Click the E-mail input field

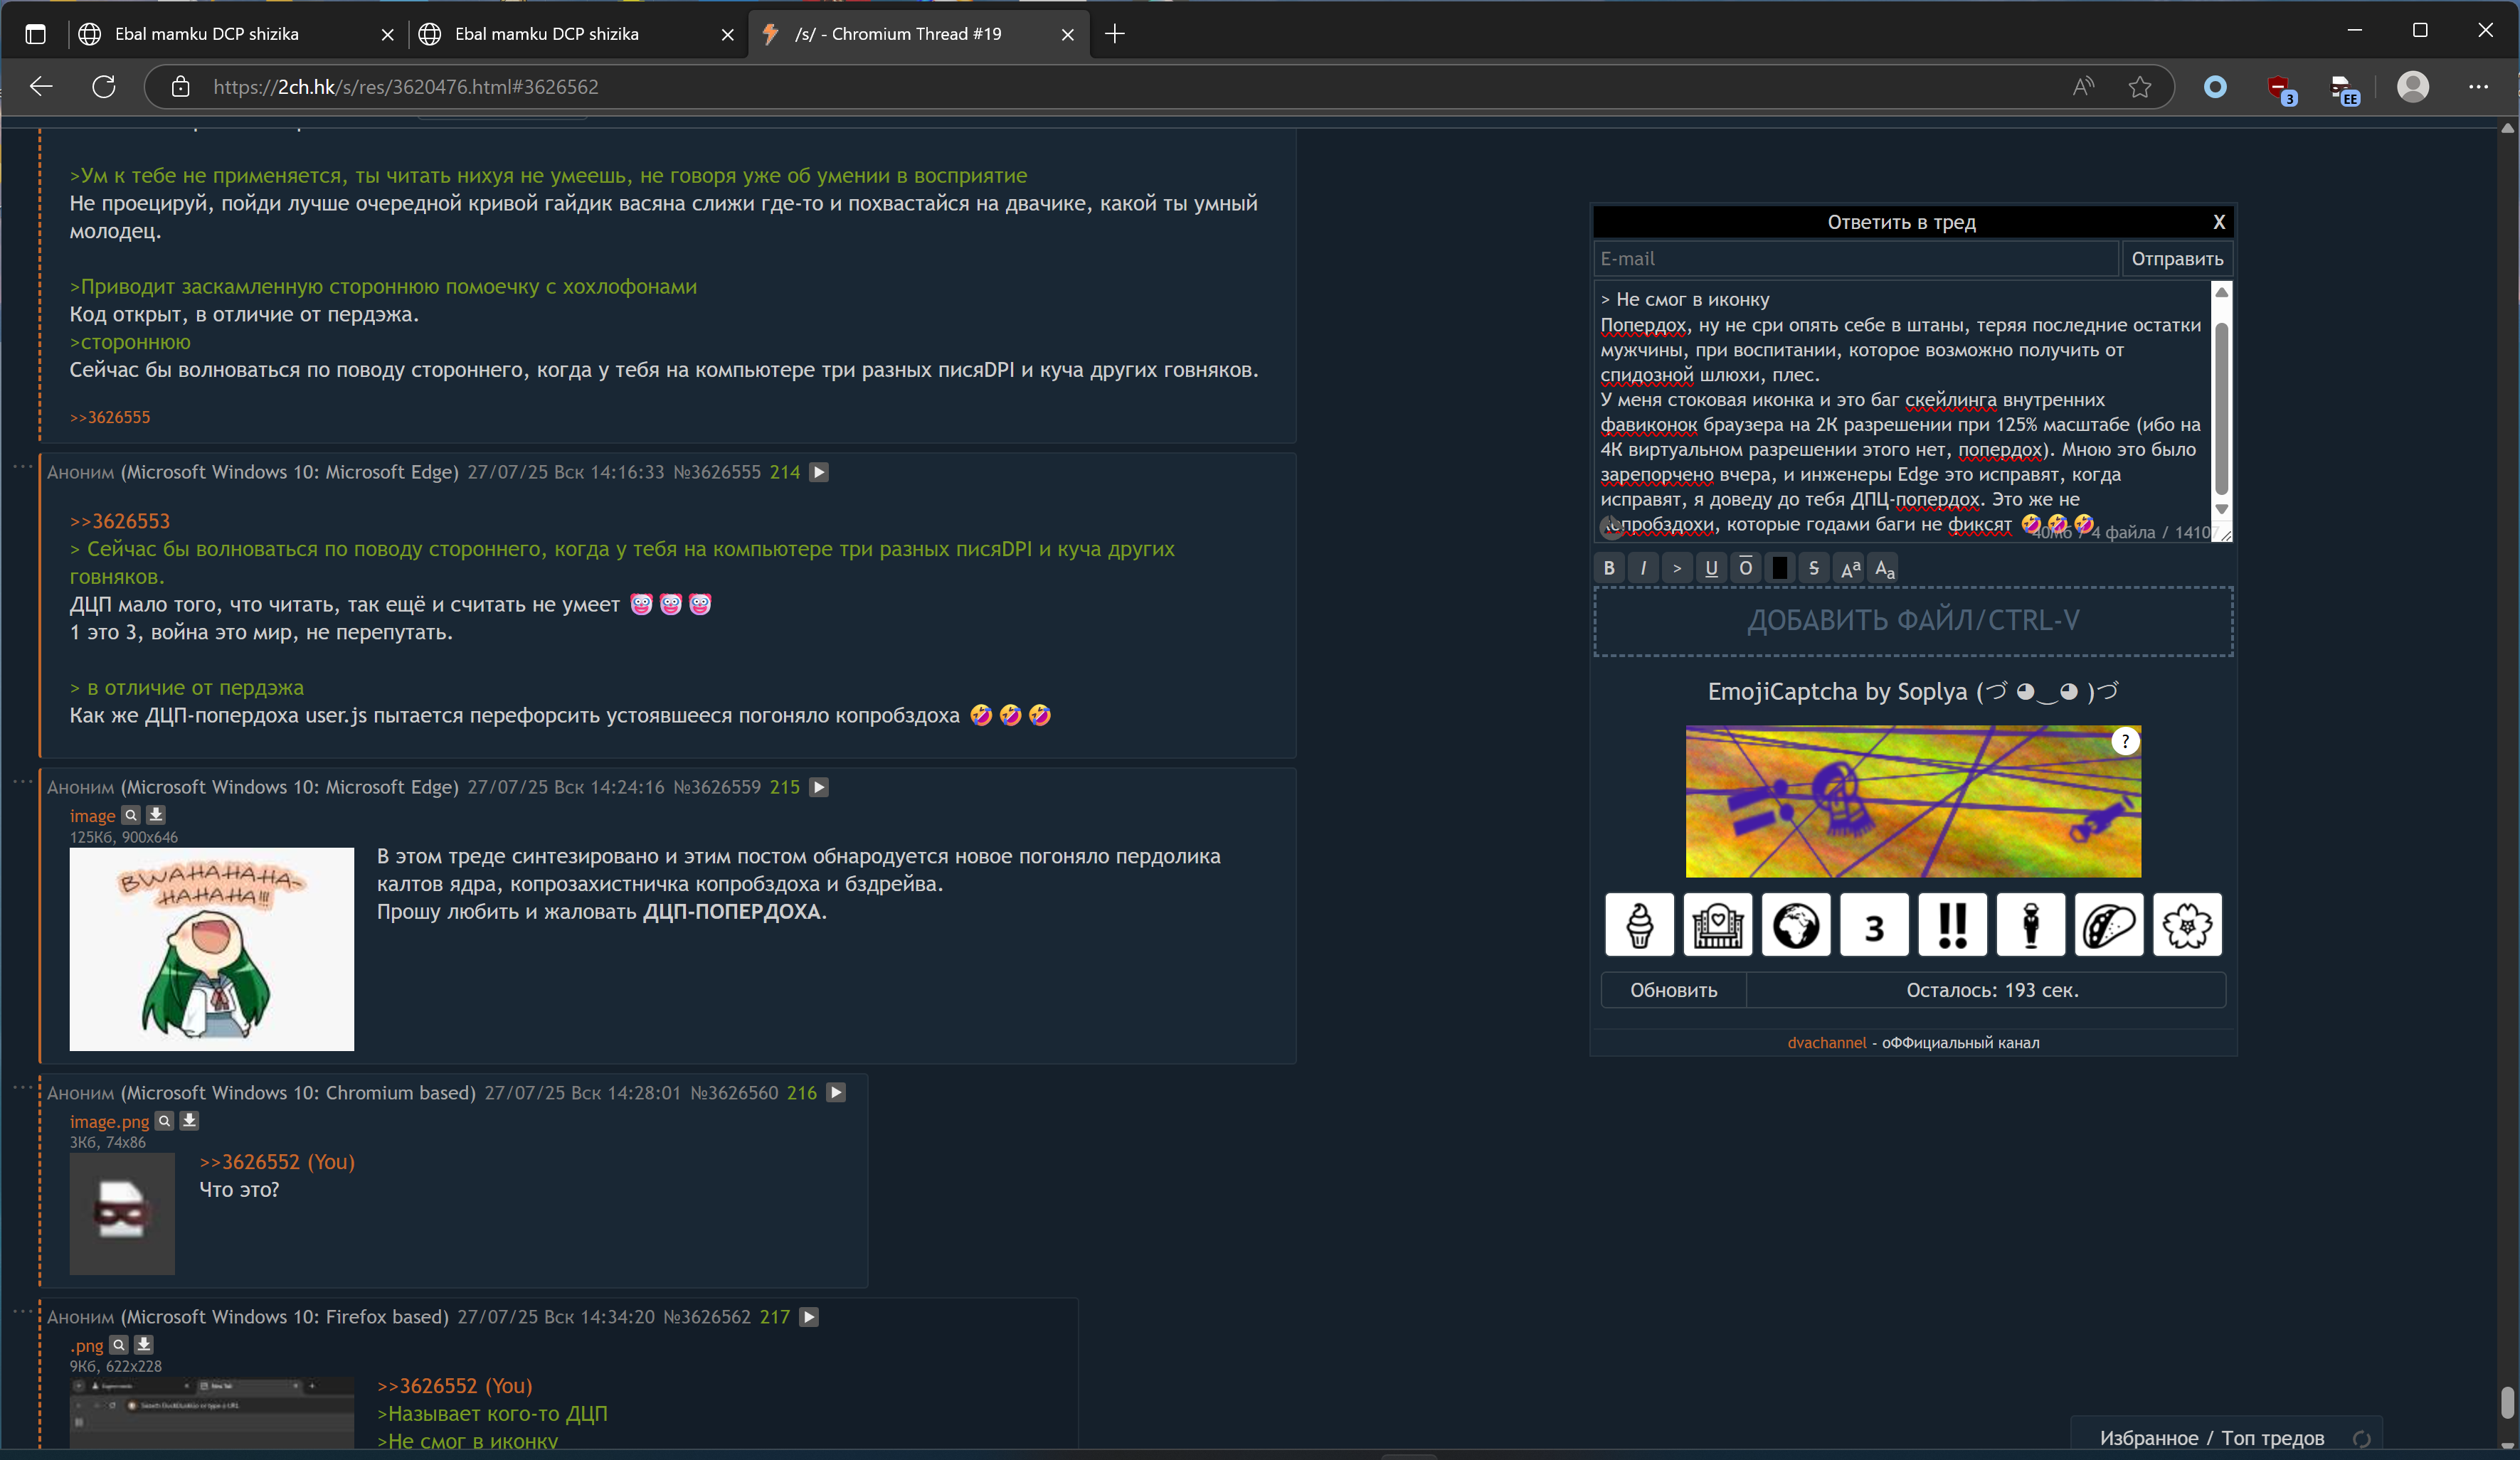[x=1855, y=259]
